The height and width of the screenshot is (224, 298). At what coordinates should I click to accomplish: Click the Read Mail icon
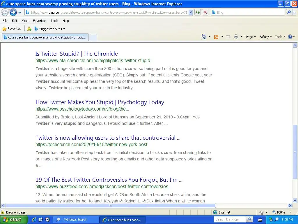(228, 37)
